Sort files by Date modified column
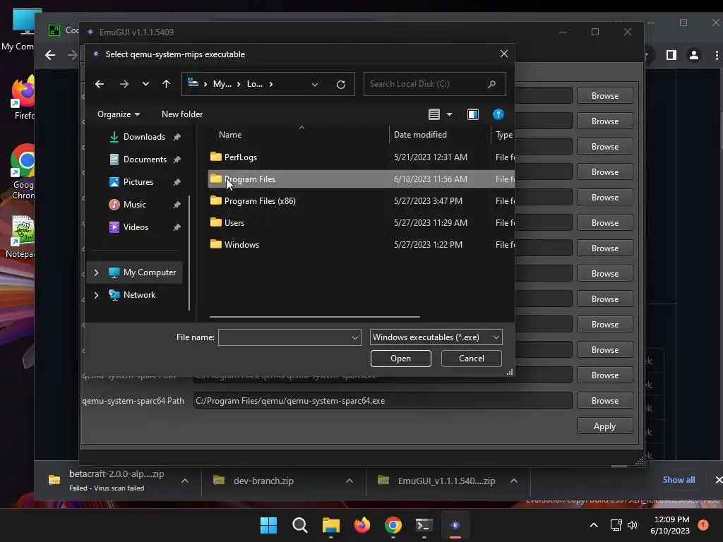The width and height of the screenshot is (723, 542). click(x=420, y=135)
